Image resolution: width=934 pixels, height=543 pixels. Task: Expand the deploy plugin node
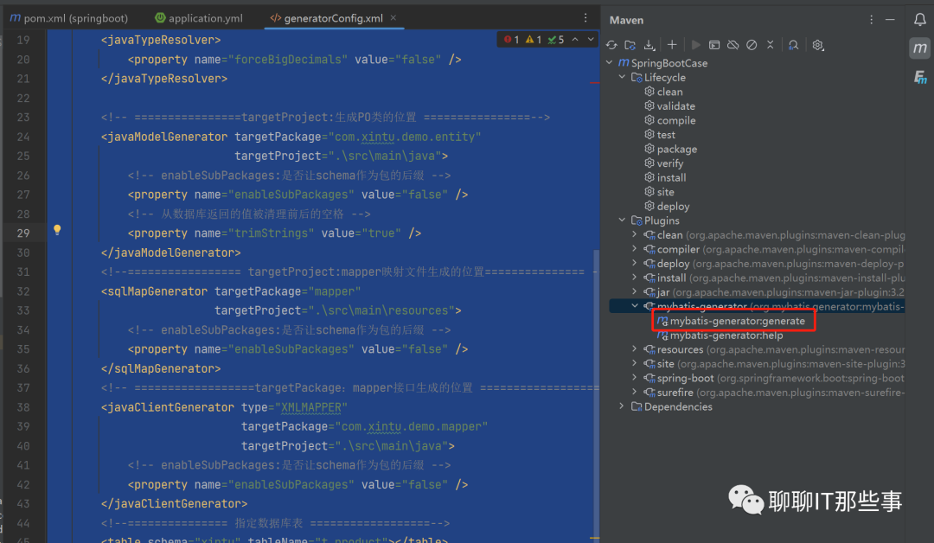click(635, 263)
